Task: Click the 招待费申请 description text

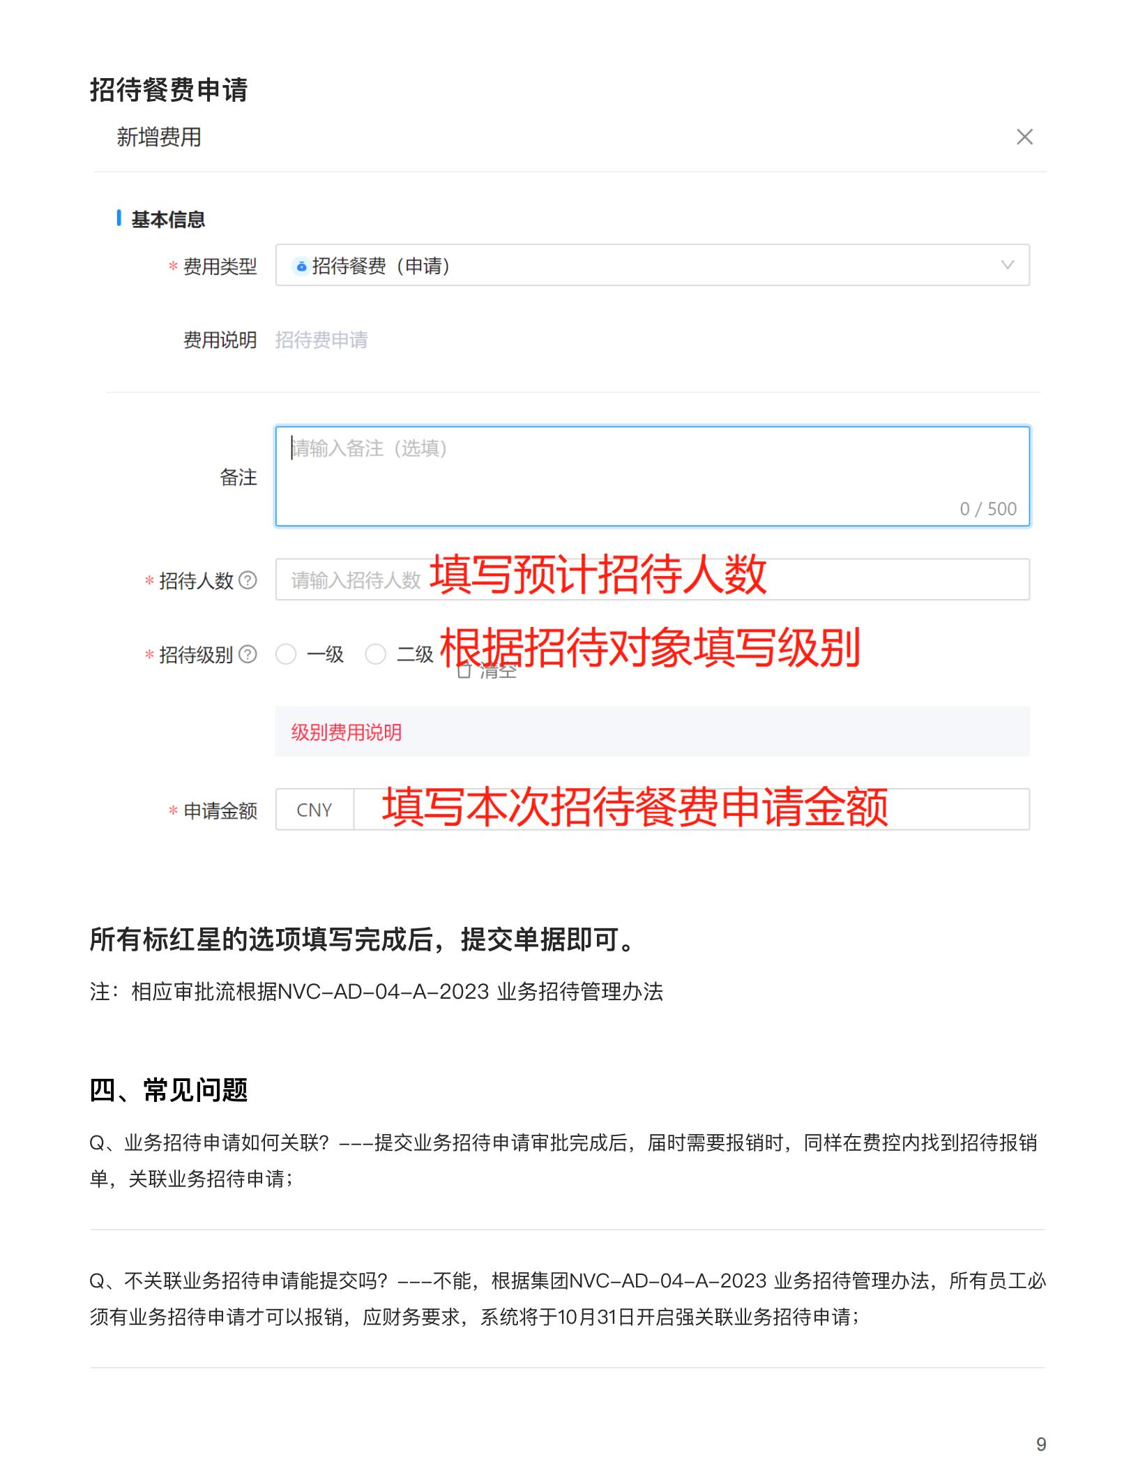Action: (321, 340)
